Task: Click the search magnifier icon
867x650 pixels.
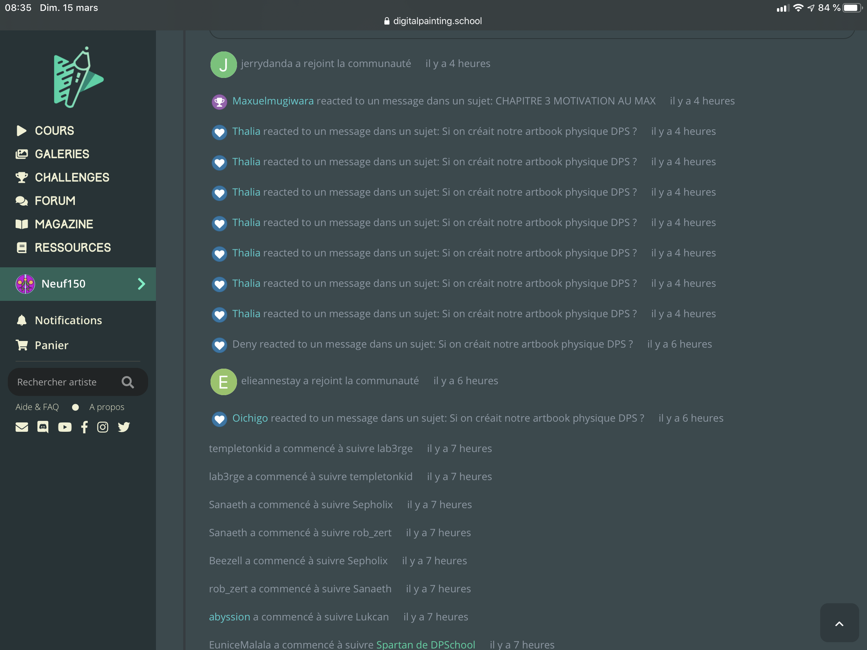Action: coord(128,382)
